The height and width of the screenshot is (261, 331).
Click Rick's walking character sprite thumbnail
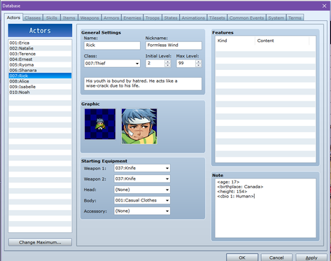100,124
